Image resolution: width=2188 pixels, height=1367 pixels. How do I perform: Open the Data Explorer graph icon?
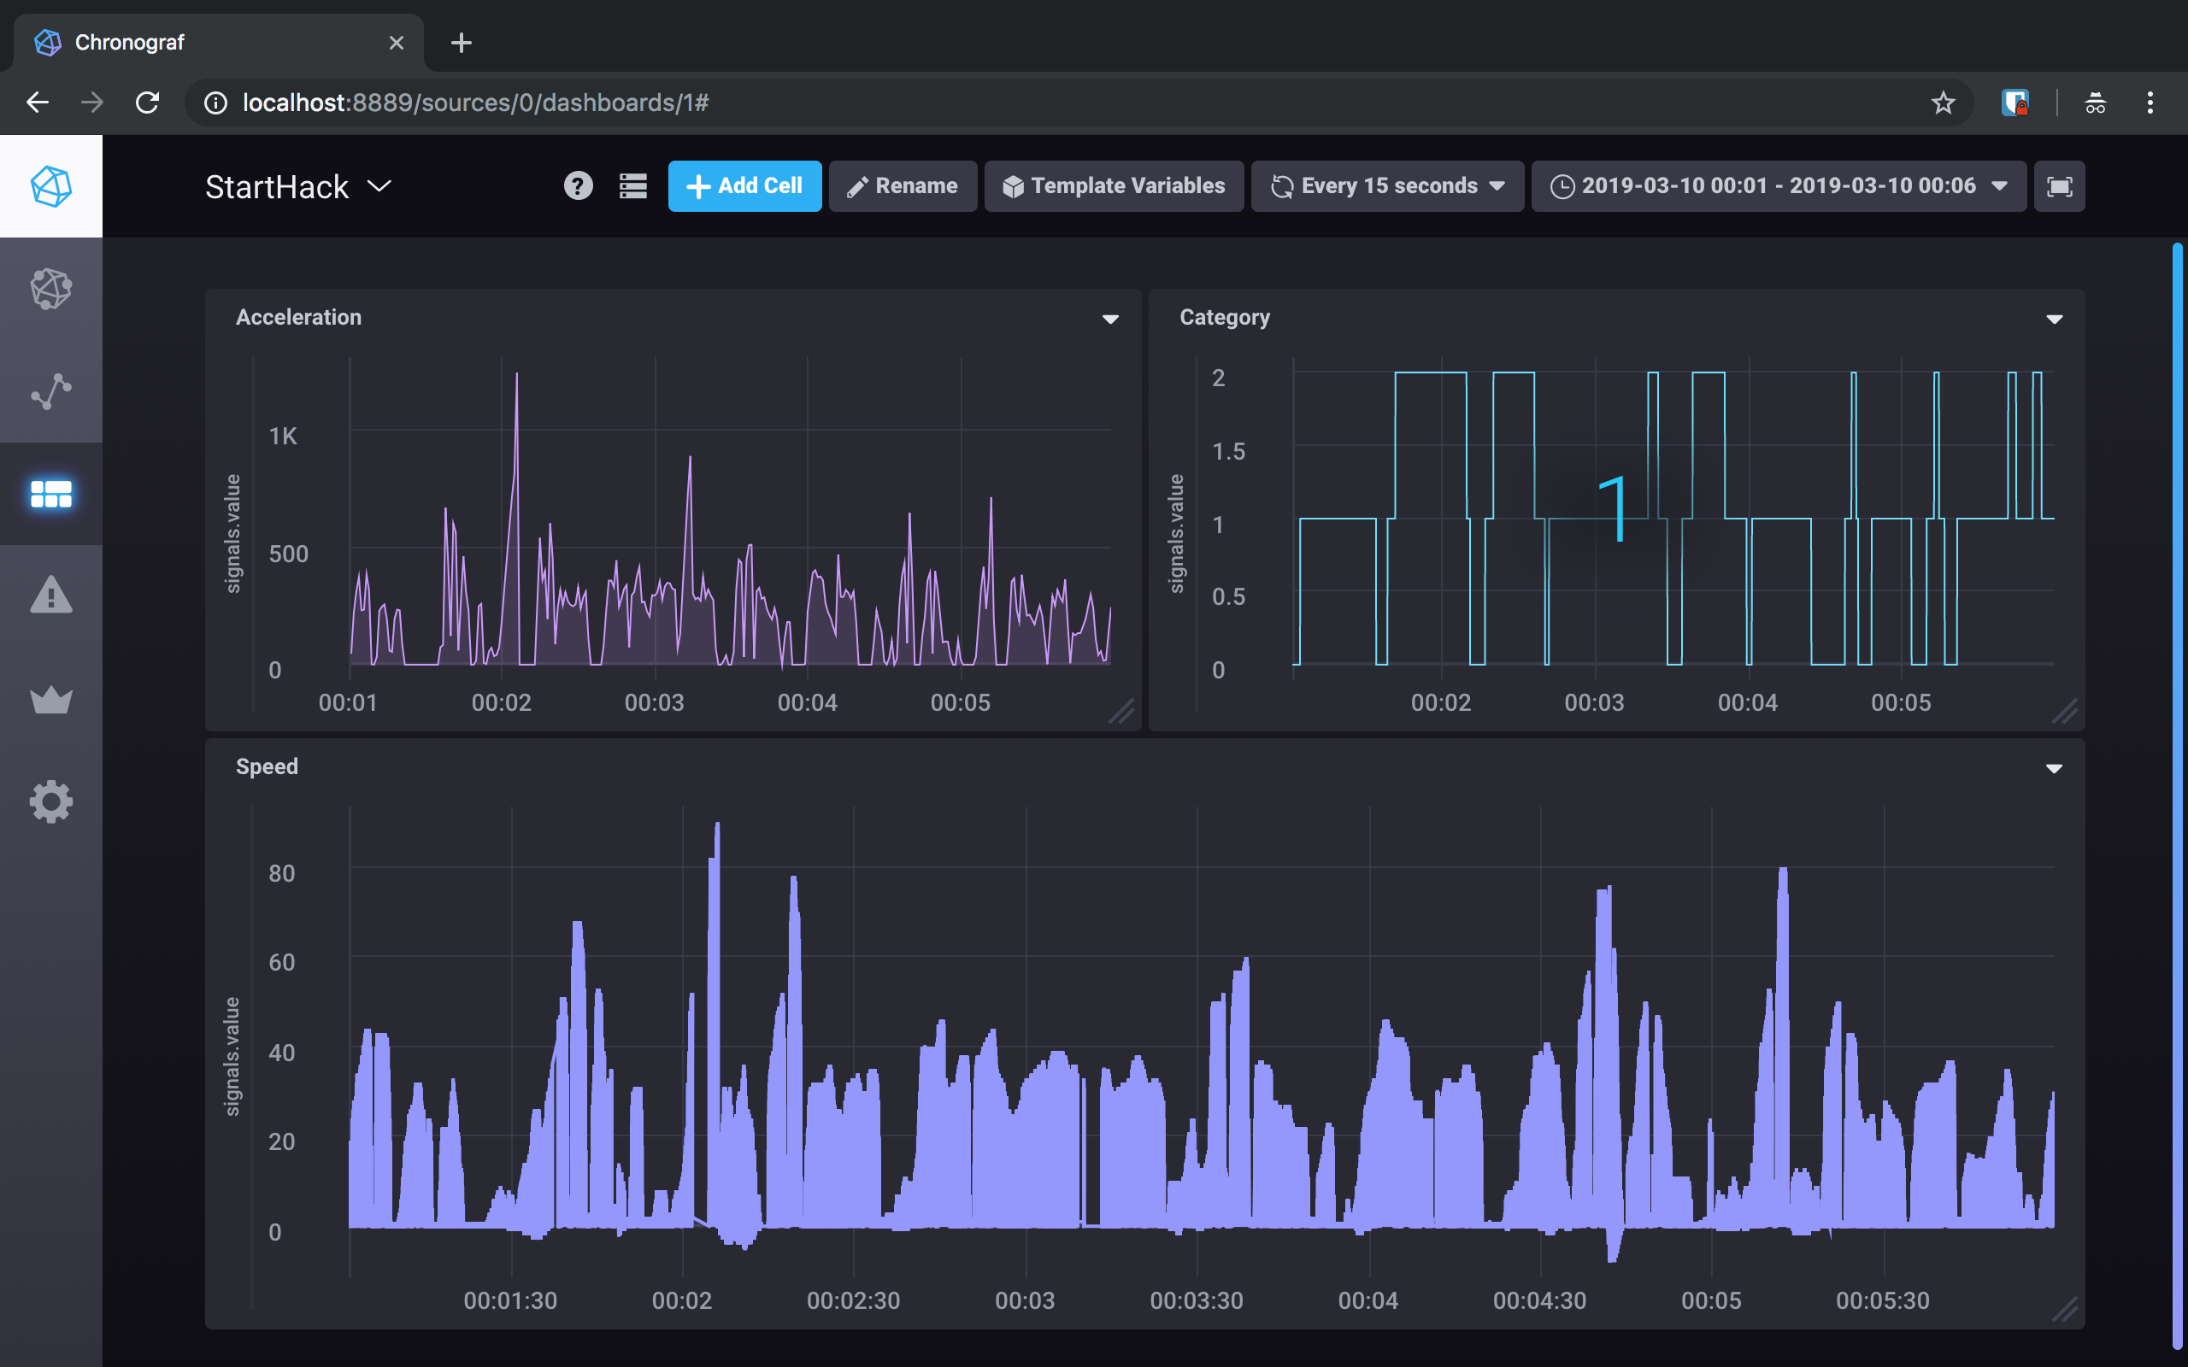point(50,391)
